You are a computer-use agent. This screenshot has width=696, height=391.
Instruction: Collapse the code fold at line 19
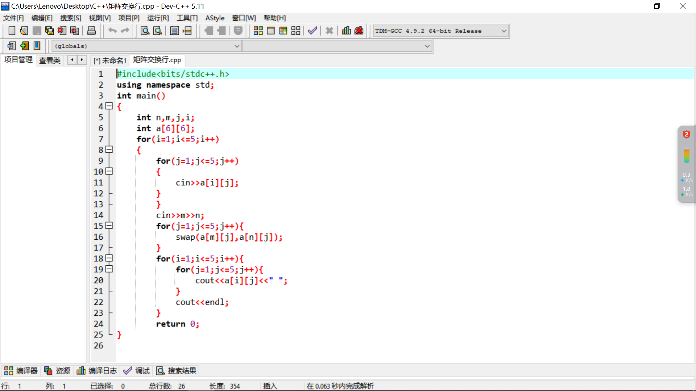pos(109,269)
